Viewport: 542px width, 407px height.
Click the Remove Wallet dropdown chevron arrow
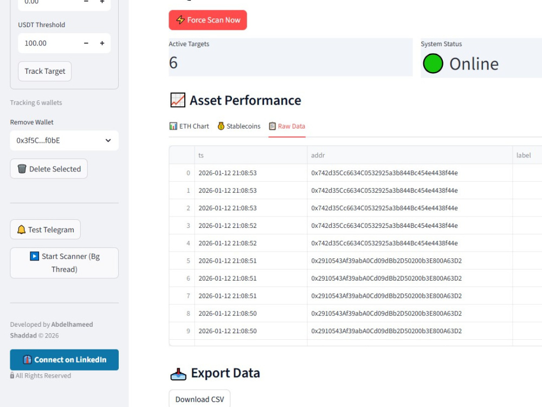tap(108, 141)
